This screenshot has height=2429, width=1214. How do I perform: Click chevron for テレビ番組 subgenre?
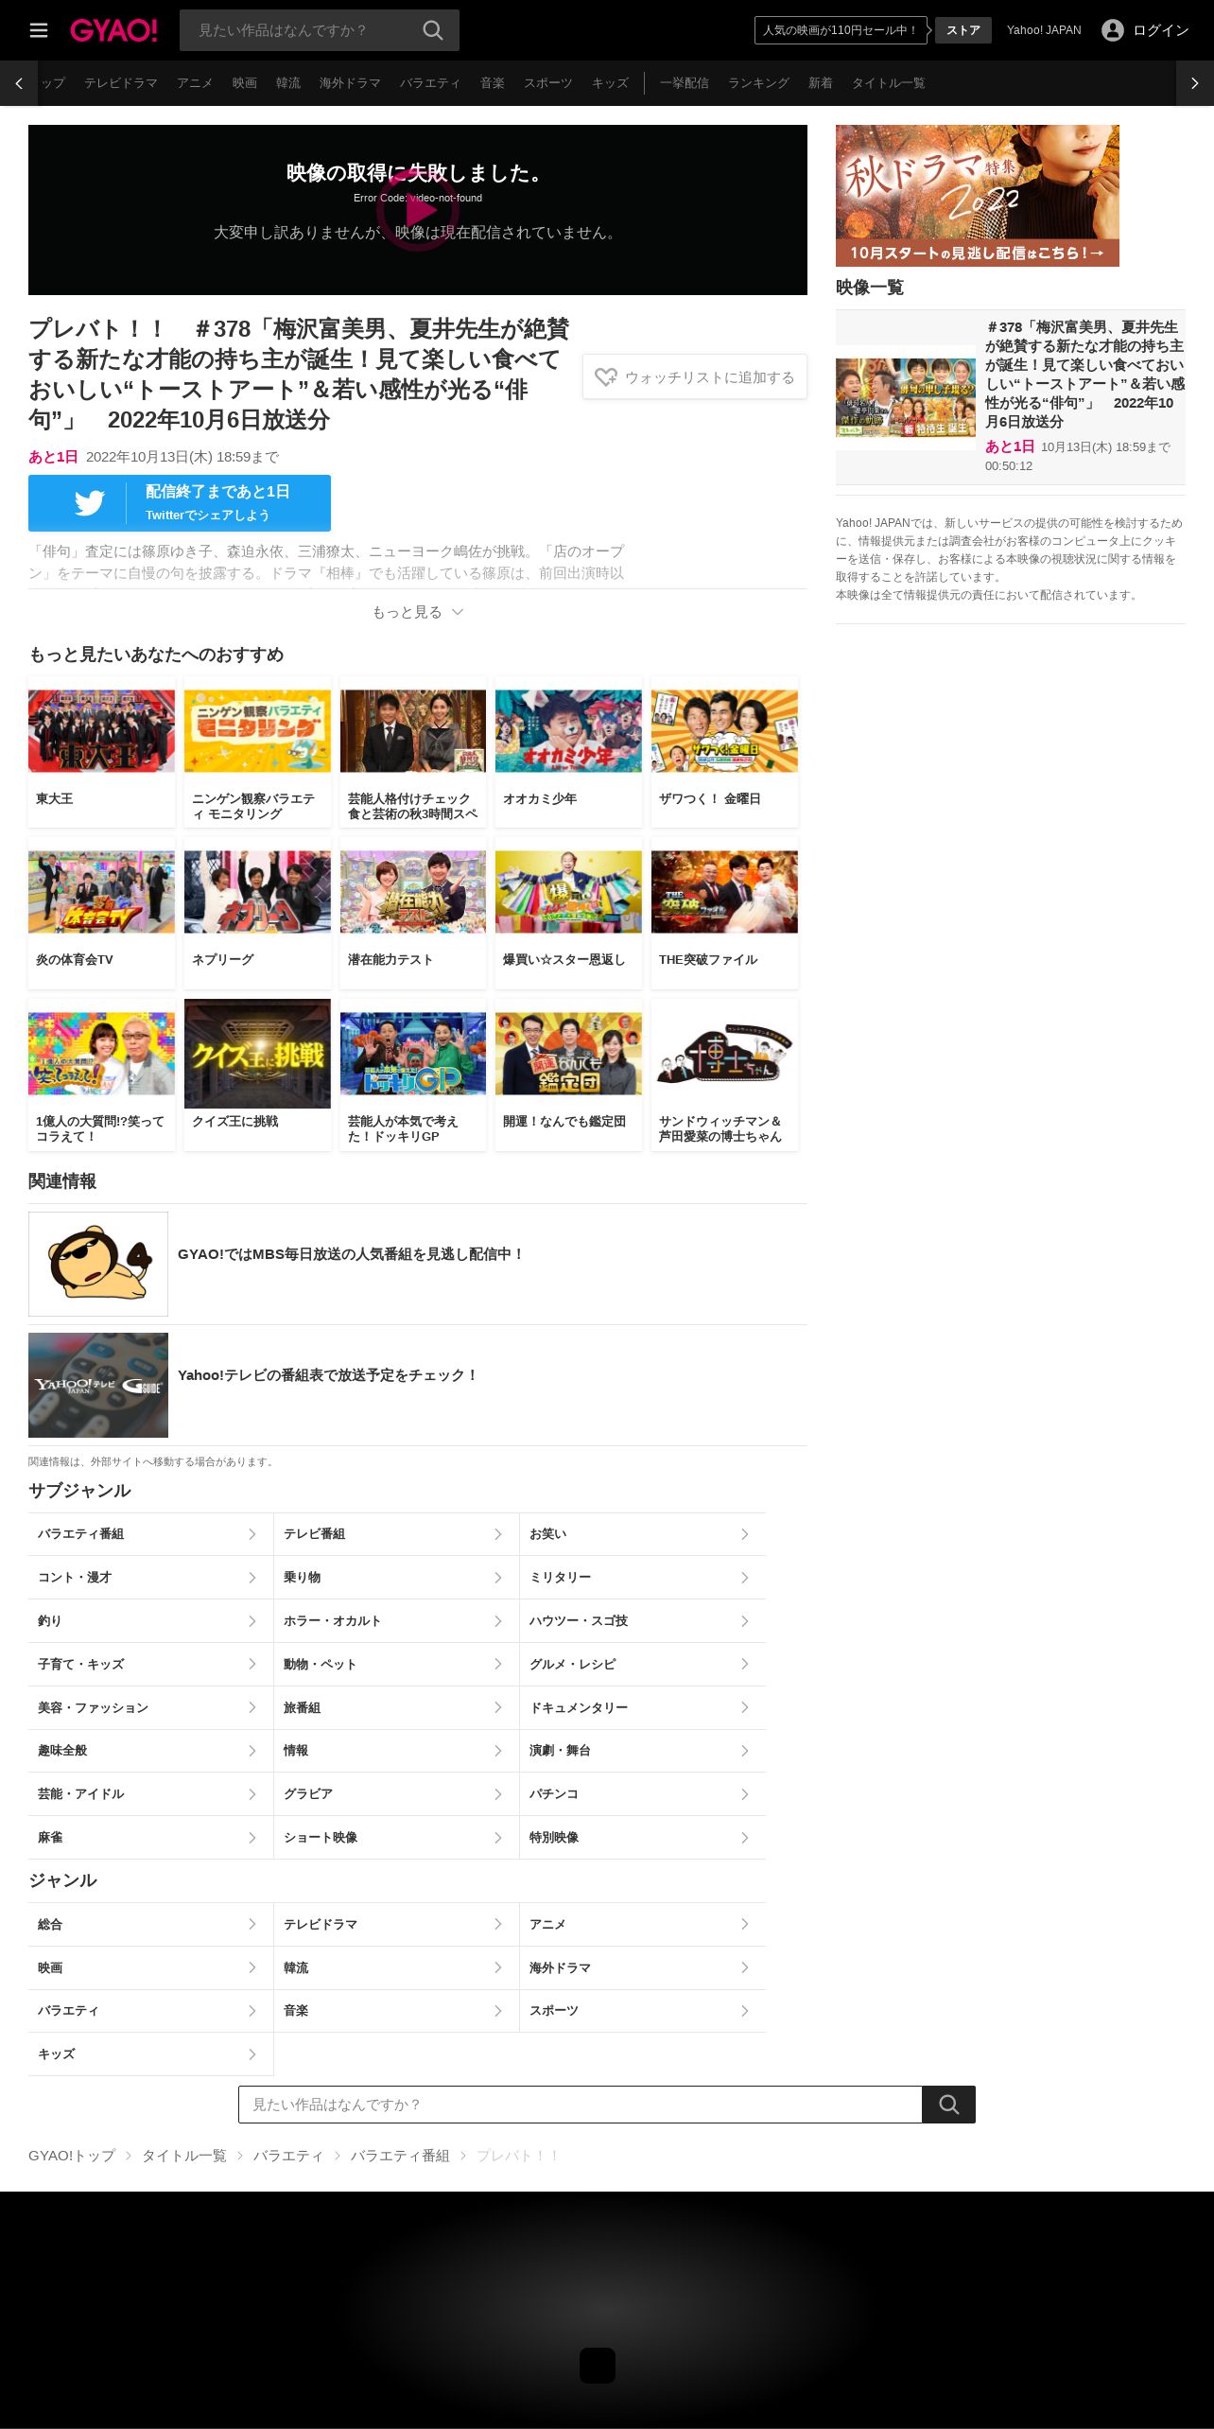coord(498,1534)
